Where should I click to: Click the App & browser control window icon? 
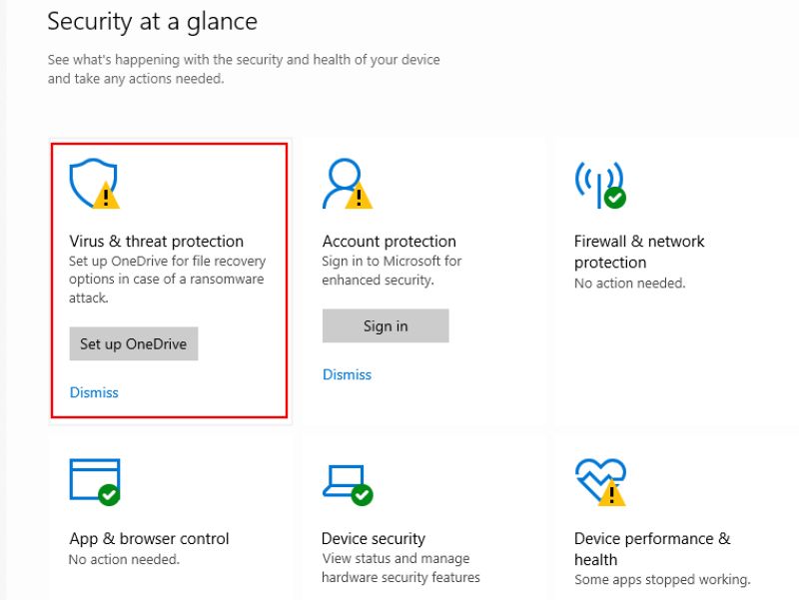click(95, 482)
